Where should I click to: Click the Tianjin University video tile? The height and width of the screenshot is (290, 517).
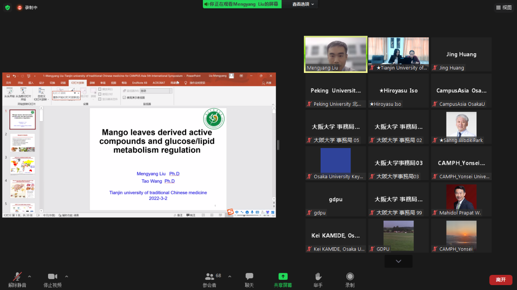[x=398, y=55]
